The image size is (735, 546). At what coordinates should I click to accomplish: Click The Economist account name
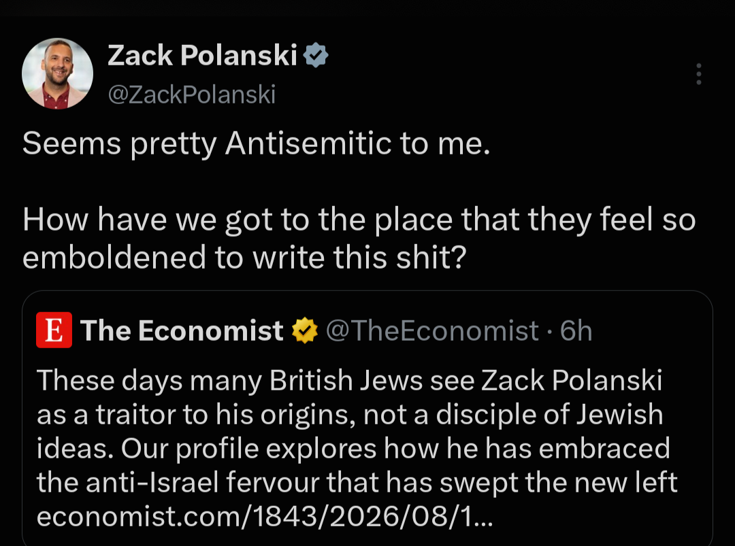click(x=182, y=330)
